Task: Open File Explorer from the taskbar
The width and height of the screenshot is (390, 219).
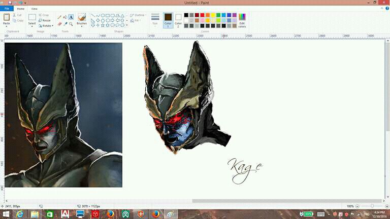Action: point(35,214)
